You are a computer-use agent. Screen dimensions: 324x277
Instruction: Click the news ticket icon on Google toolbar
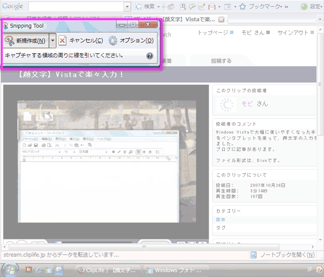click(171, 7)
